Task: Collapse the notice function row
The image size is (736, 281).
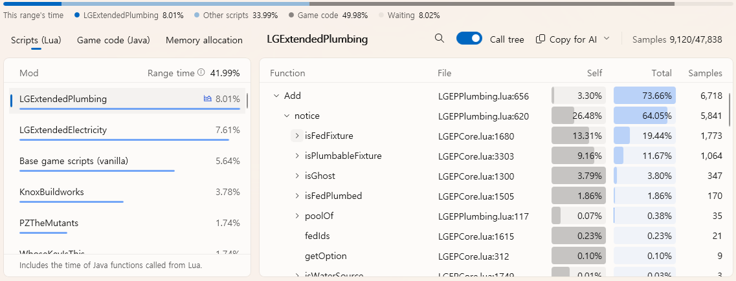Action: 286,116
